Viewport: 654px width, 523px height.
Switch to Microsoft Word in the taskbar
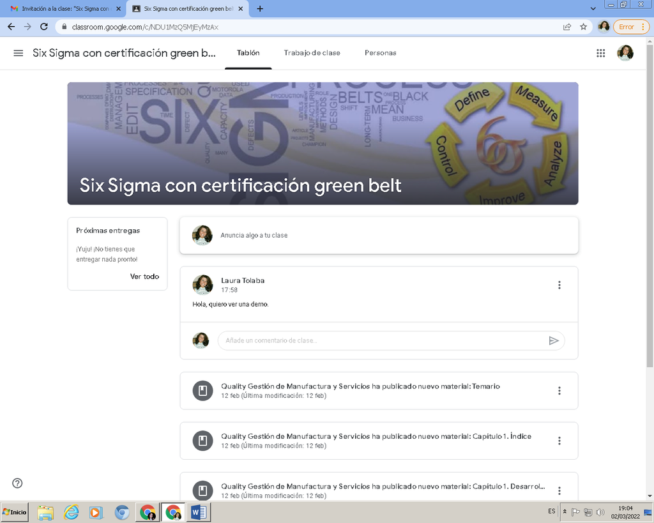pyautogui.click(x=199, y=512)
